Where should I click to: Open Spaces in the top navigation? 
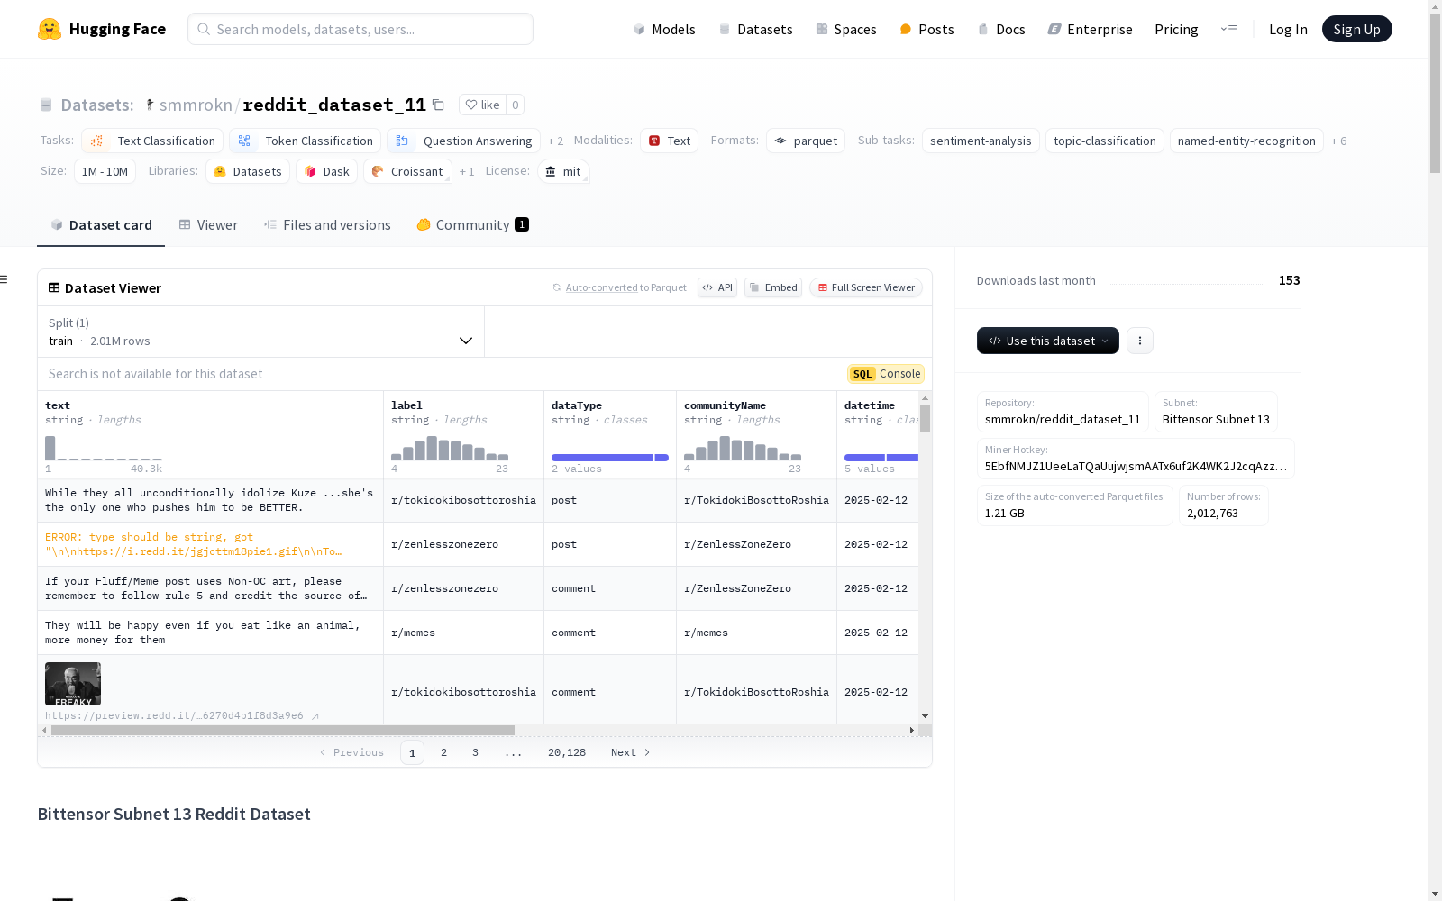(846, 29)
